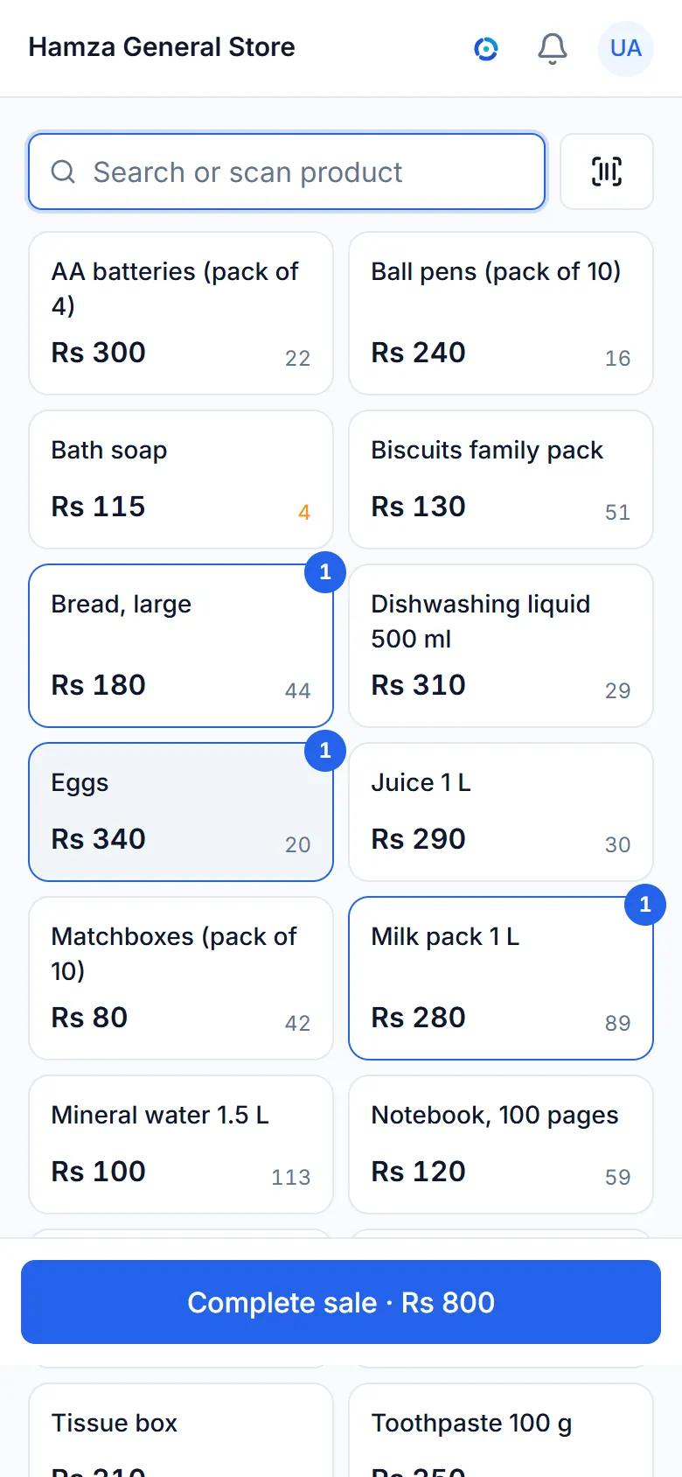Viewport: 682px width, 1477px height.
Task: Click the quantity badge on Milk pack
Action: click(x=645, y=905)
